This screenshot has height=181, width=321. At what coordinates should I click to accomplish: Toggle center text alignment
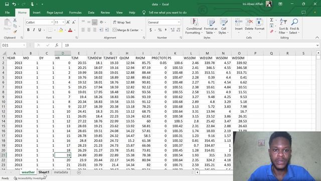coord(89,30)
